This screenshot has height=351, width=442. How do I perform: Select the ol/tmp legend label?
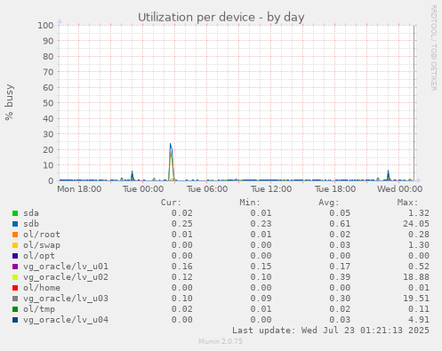pos(39,309)
